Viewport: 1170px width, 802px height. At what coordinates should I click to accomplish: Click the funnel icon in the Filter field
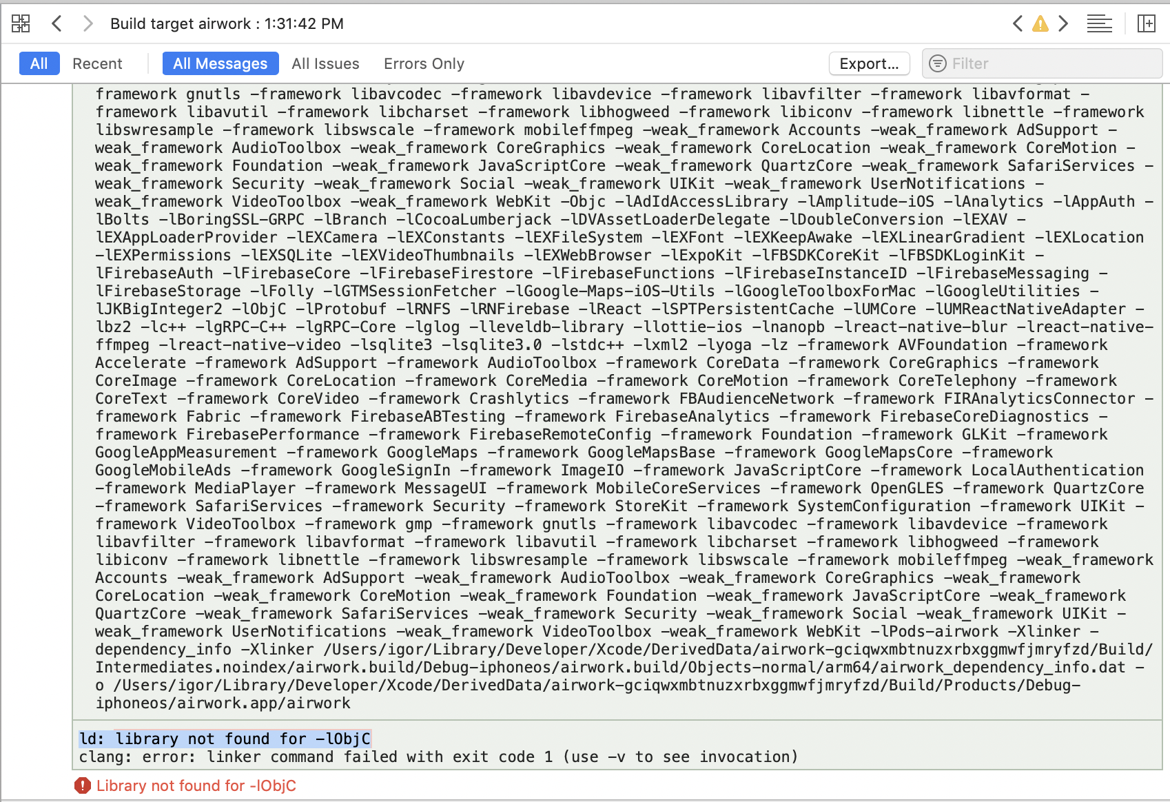(x=937, y=63)
